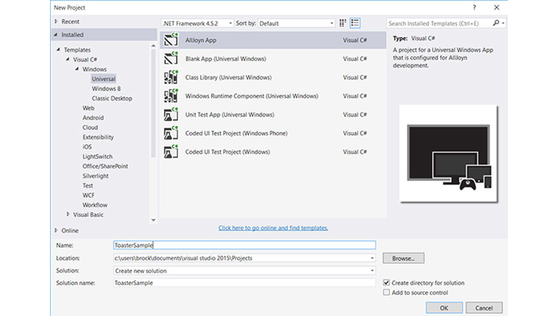The image size is (558, 316).
Task: Collapse the Installed section
Action: point(56,35)
